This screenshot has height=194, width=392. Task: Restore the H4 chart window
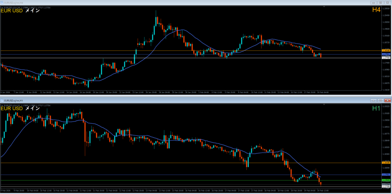point(381,3)
